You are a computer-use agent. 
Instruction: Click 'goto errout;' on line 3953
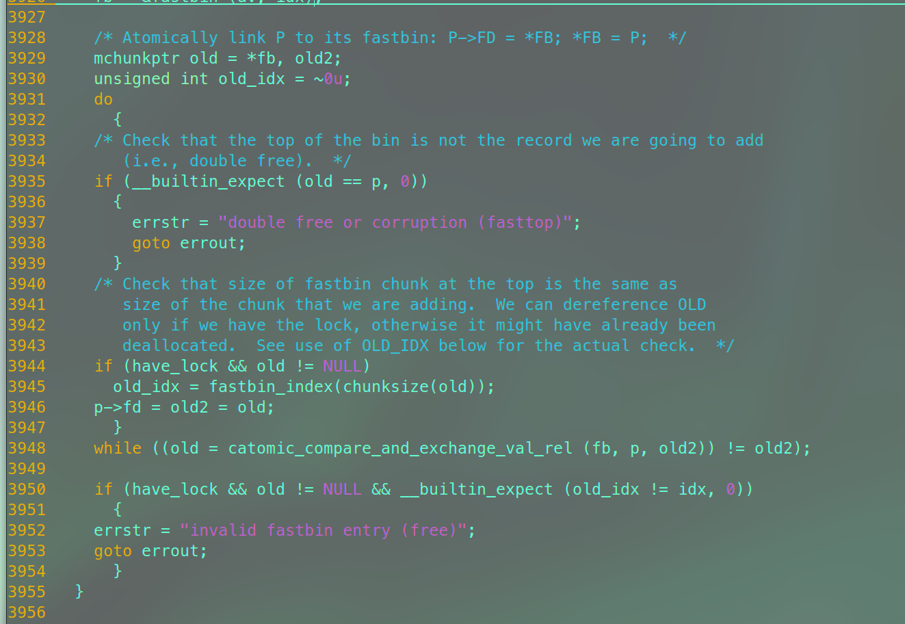tap(150, 551)
